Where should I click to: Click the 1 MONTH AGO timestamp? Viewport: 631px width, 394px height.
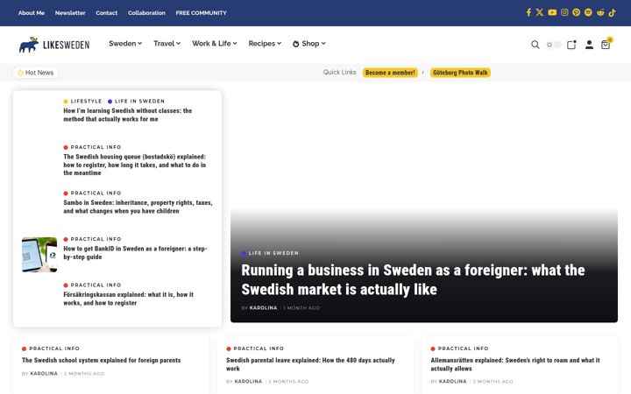(x=301, y=308)
